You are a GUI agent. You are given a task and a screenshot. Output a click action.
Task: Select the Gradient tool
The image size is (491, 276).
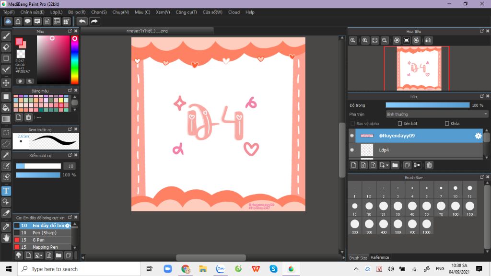pyautogui.click(x=6, y=119)
